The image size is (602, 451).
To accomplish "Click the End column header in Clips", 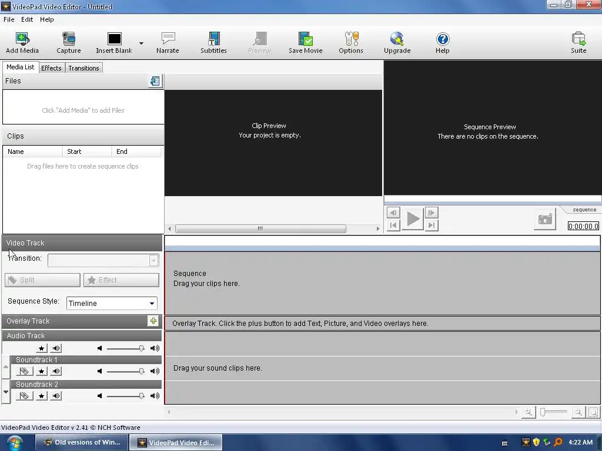I will pos(136,152).
